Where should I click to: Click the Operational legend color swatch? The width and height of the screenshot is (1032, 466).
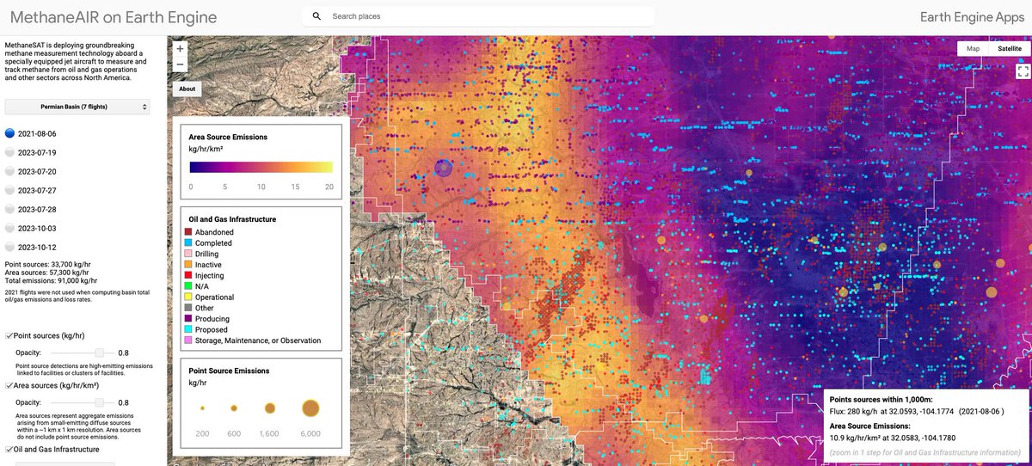188,297
